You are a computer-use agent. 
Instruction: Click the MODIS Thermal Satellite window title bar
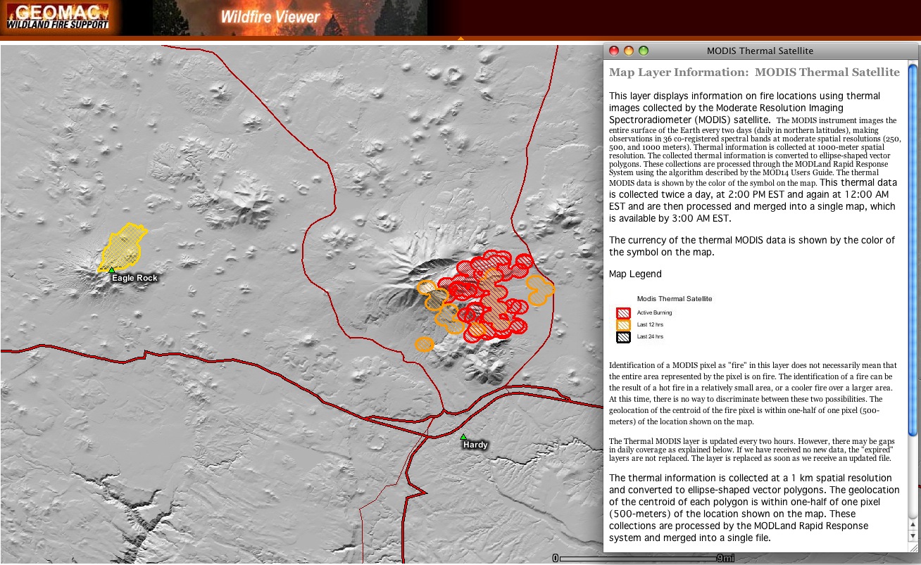click(760, 51)
